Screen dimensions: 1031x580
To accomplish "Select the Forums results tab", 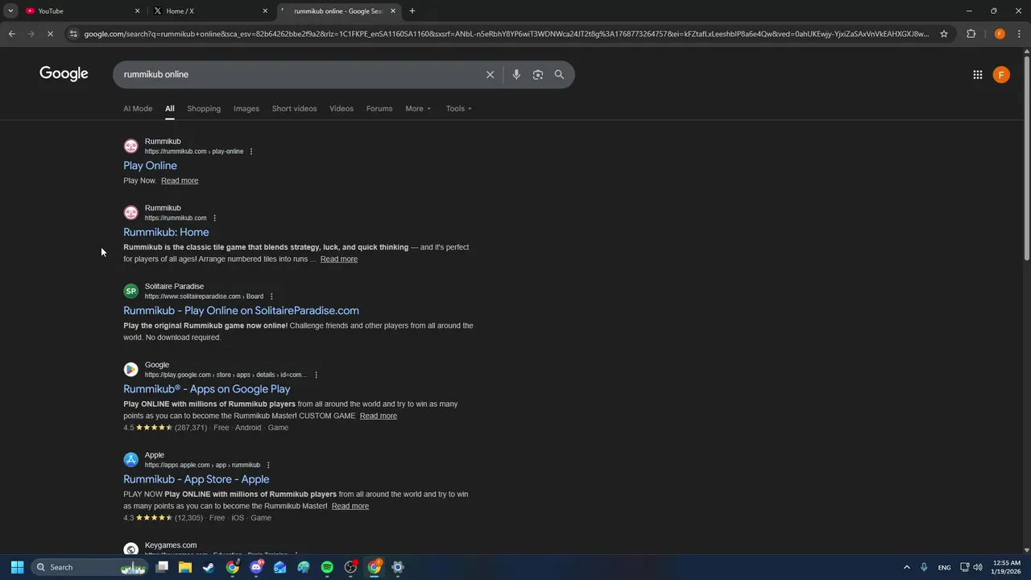I will click(379, 109).
